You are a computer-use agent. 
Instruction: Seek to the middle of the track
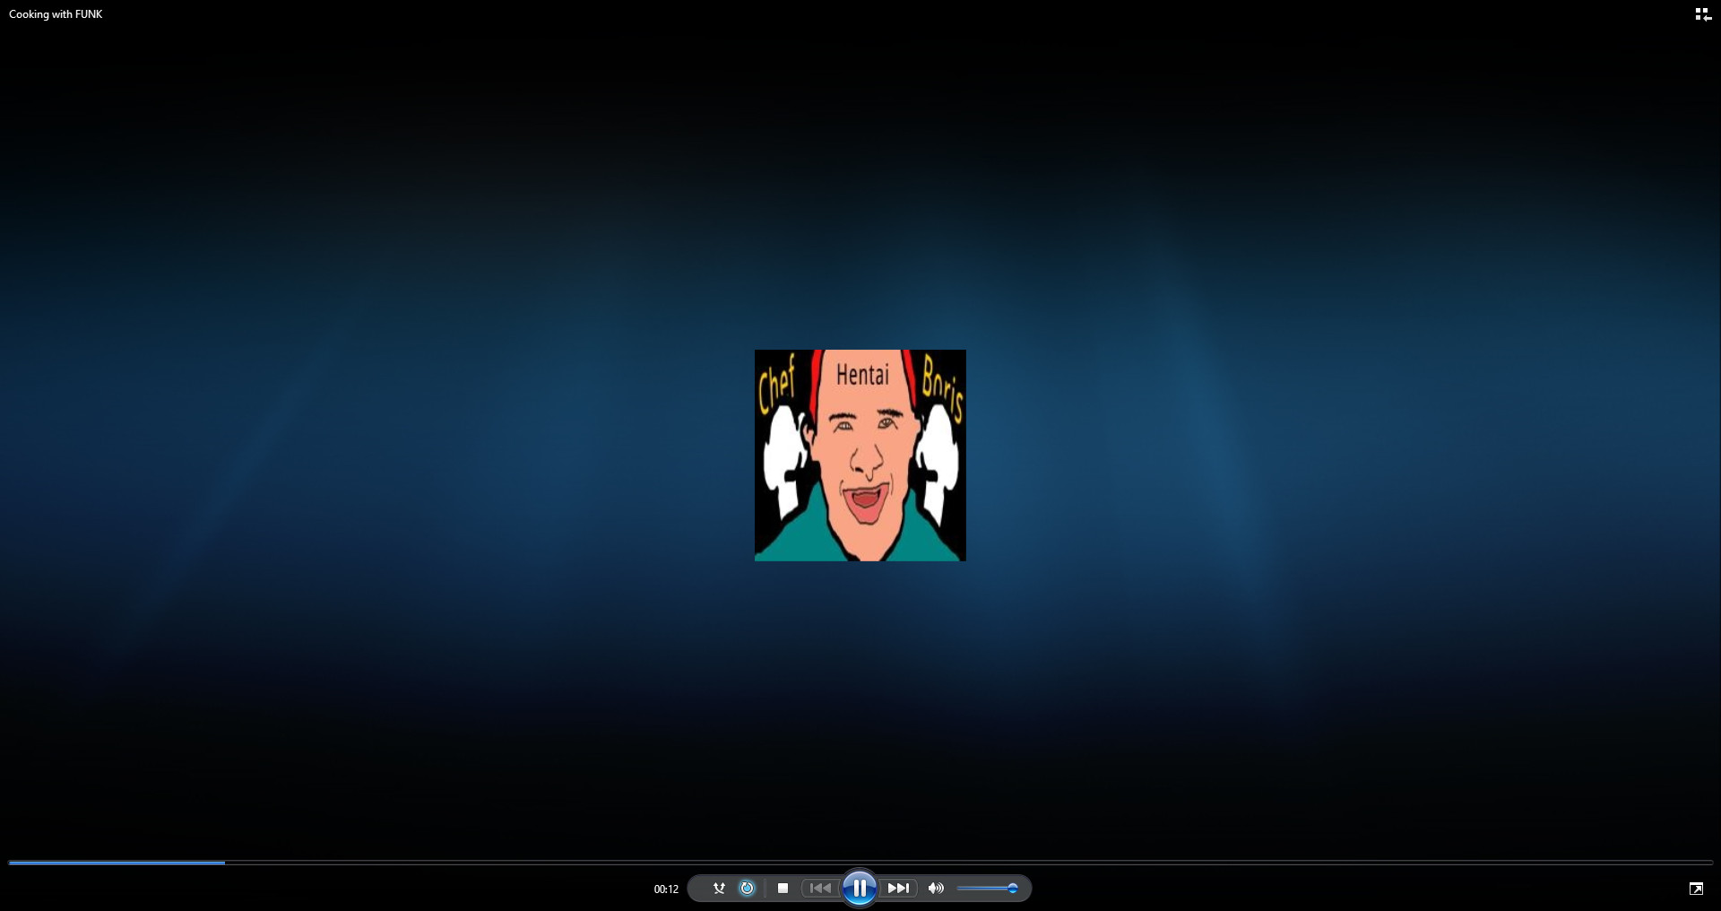[860, 863]
